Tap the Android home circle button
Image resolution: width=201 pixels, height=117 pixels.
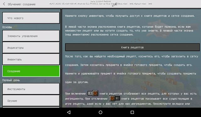click(100, 112)
